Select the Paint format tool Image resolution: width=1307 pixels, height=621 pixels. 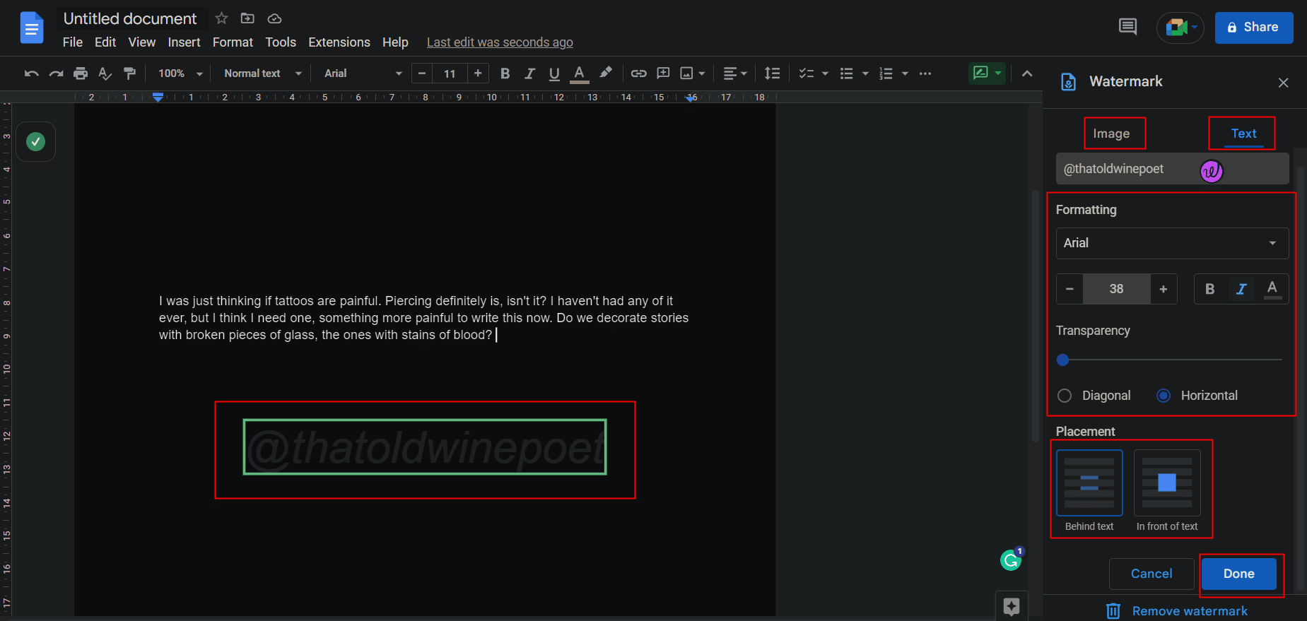tap(129, 73)
